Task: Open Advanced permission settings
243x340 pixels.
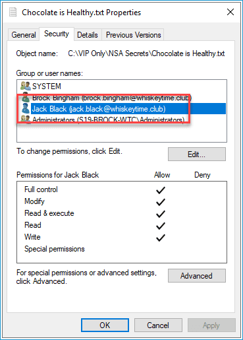Action: coord(197,275)
